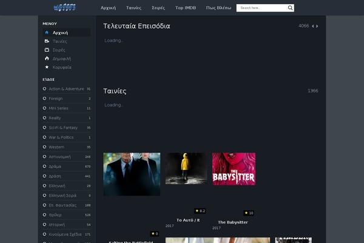The image size is (364, 243).
Task: Open The Babysitter title link
Action: click(233, 222)
